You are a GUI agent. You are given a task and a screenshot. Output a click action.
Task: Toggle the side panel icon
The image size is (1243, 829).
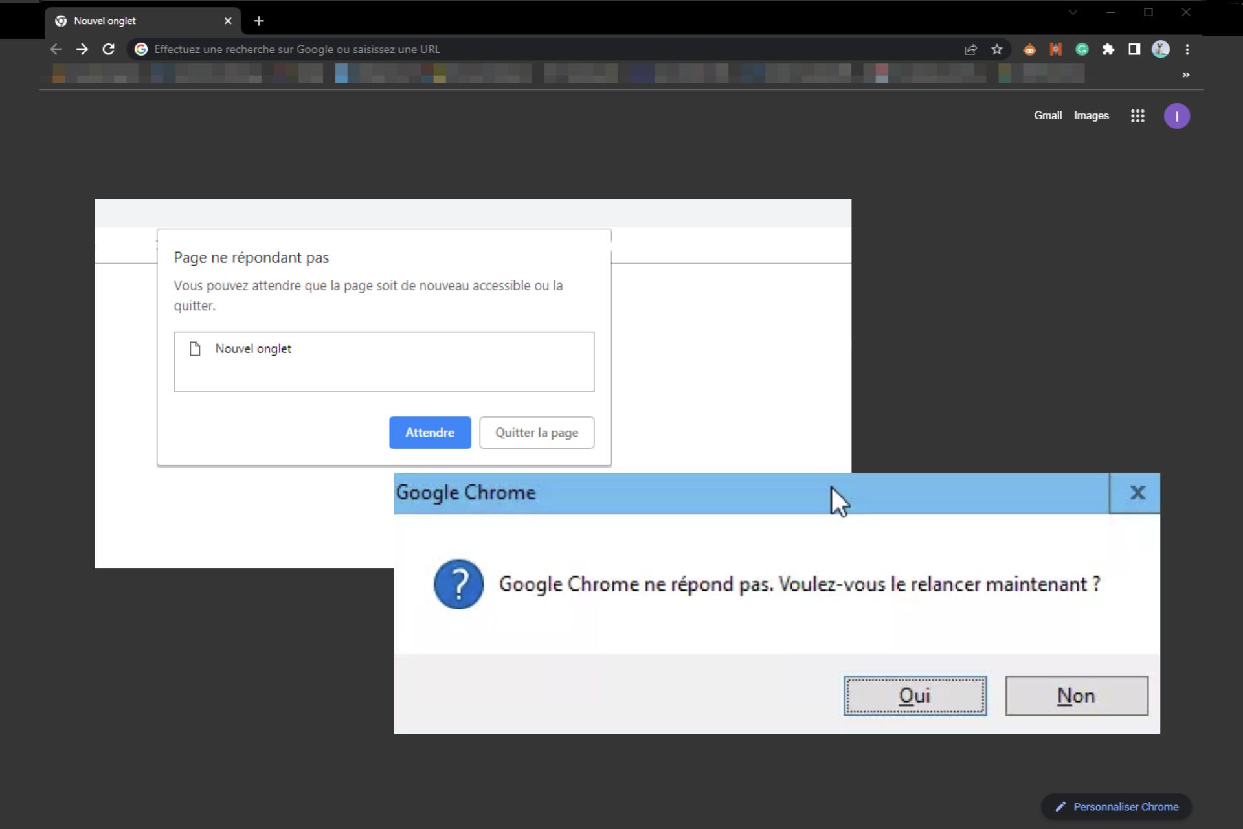point(1134,49)
